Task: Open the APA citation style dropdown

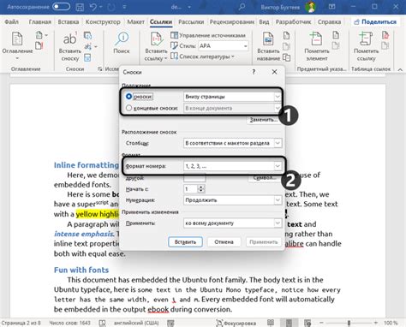Action: coord(223,46)
